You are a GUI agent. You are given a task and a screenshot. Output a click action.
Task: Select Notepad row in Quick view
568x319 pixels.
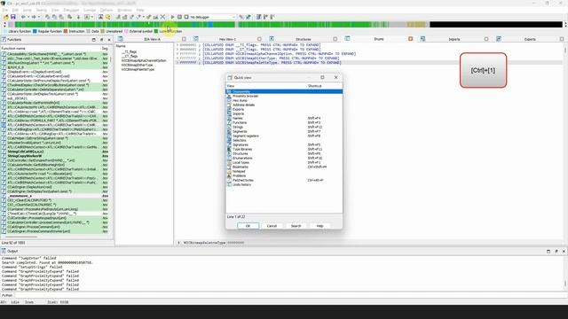click(x=284, y=171)
